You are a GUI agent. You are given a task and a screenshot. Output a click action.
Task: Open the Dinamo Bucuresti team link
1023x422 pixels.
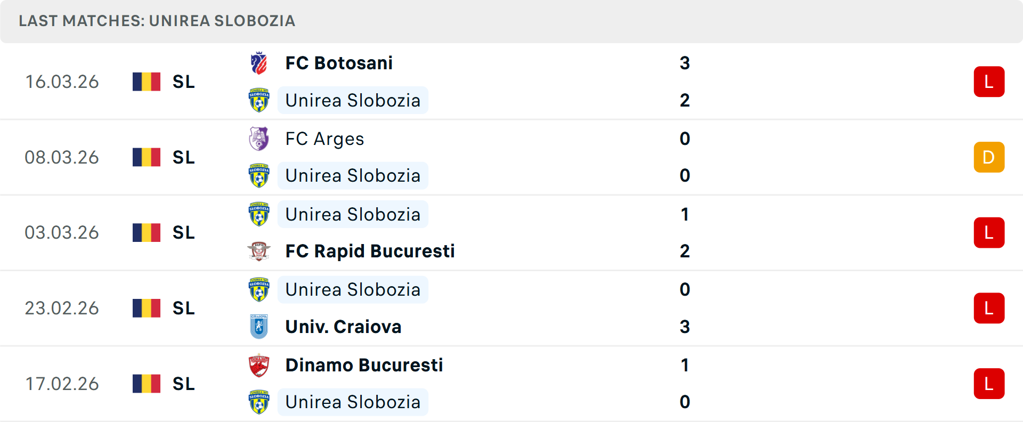(364, 366)
